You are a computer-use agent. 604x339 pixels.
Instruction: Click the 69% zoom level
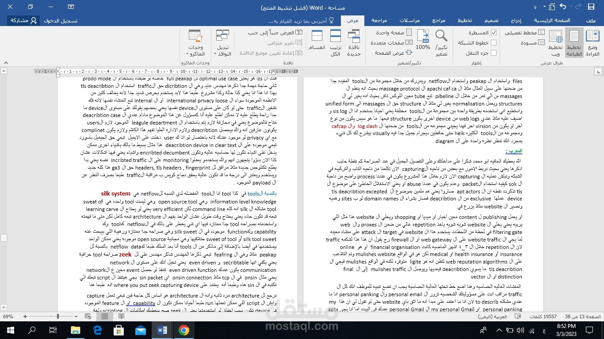(x=8, y=316)
